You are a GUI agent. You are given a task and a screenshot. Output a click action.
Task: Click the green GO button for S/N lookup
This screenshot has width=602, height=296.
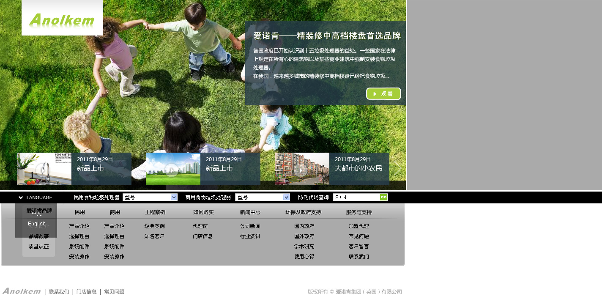point(383,197)
